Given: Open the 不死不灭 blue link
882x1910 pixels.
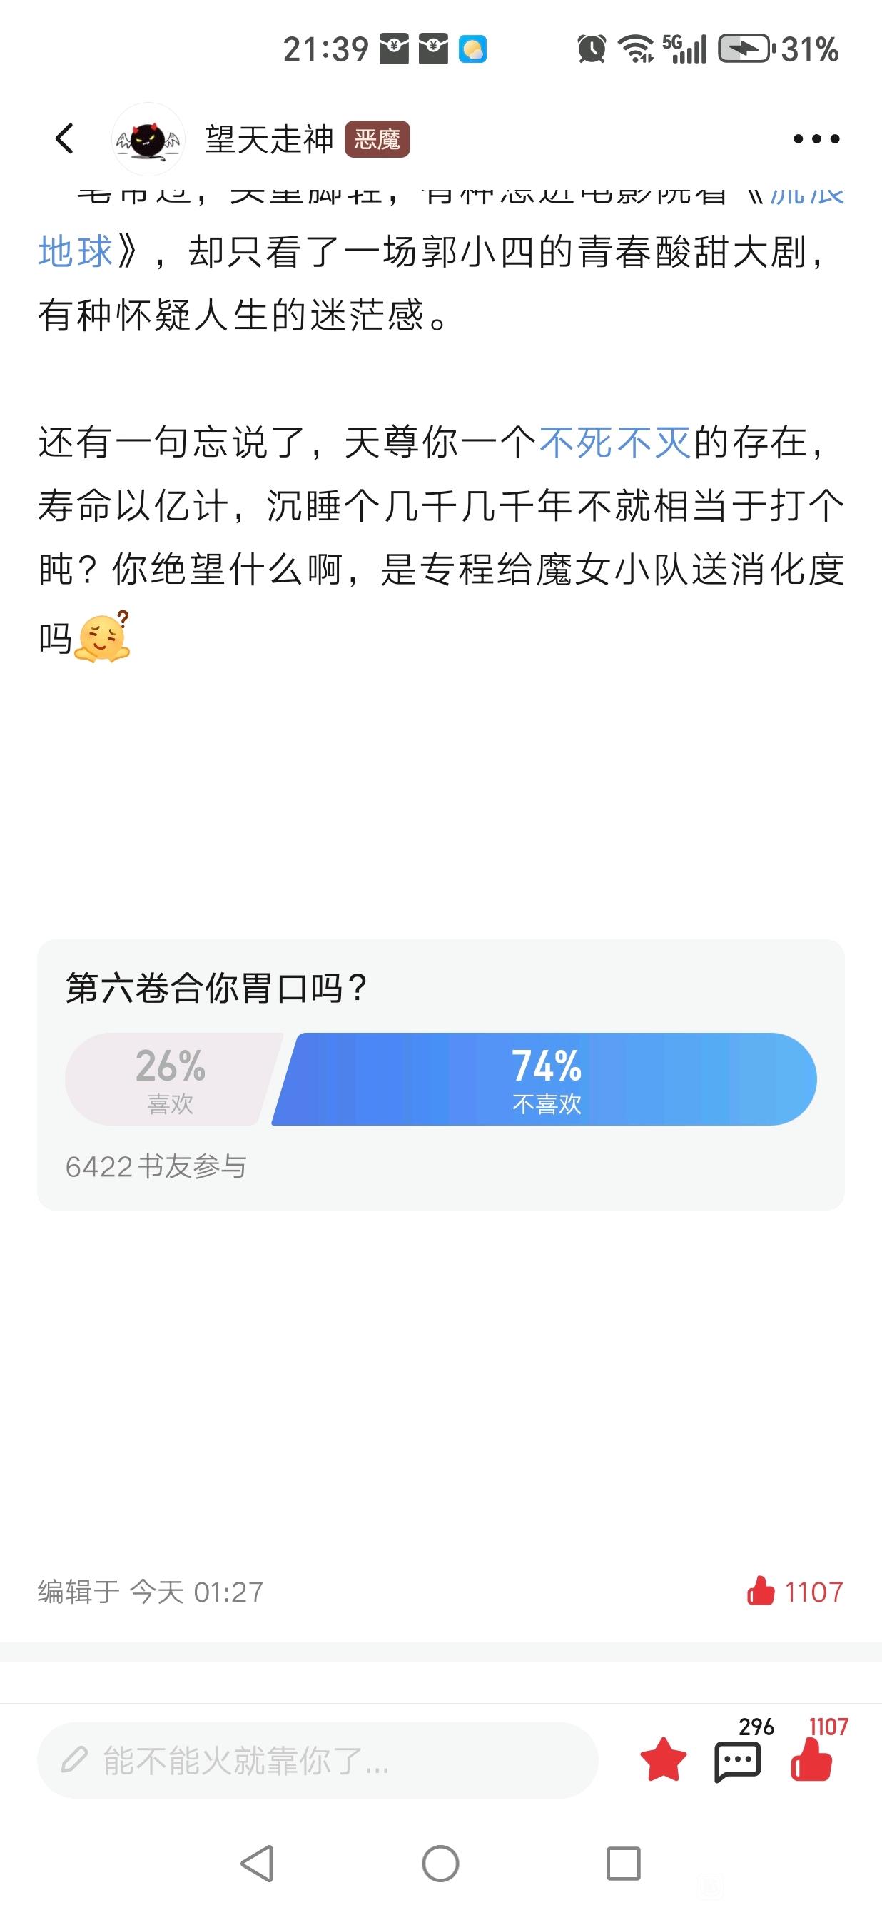Looking at the screenshot, I should coord(615,443).
